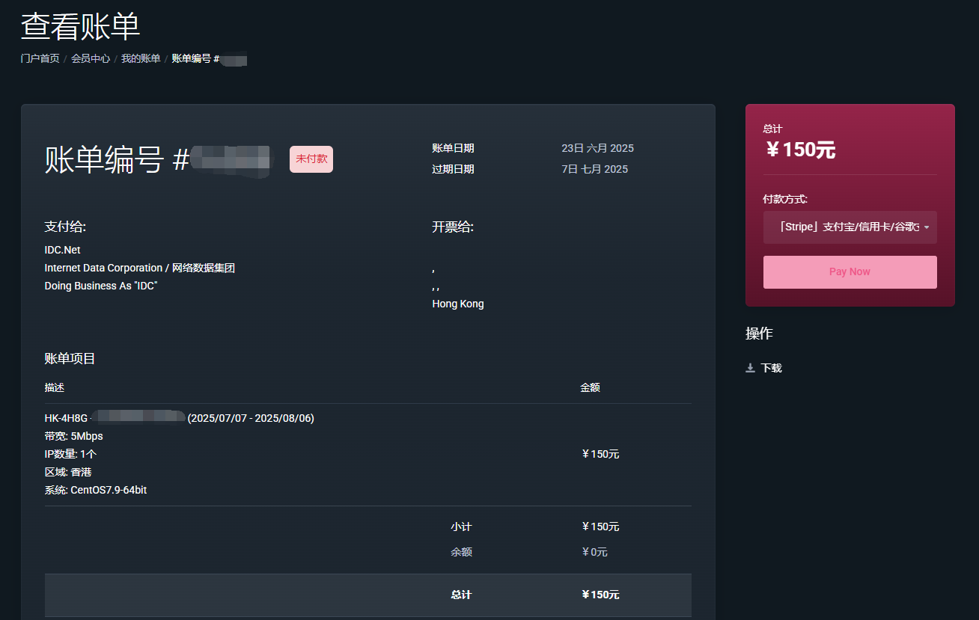Click the due date 7日 七月 2025
The image size is (979, 620).
click(x=594, y=169)
